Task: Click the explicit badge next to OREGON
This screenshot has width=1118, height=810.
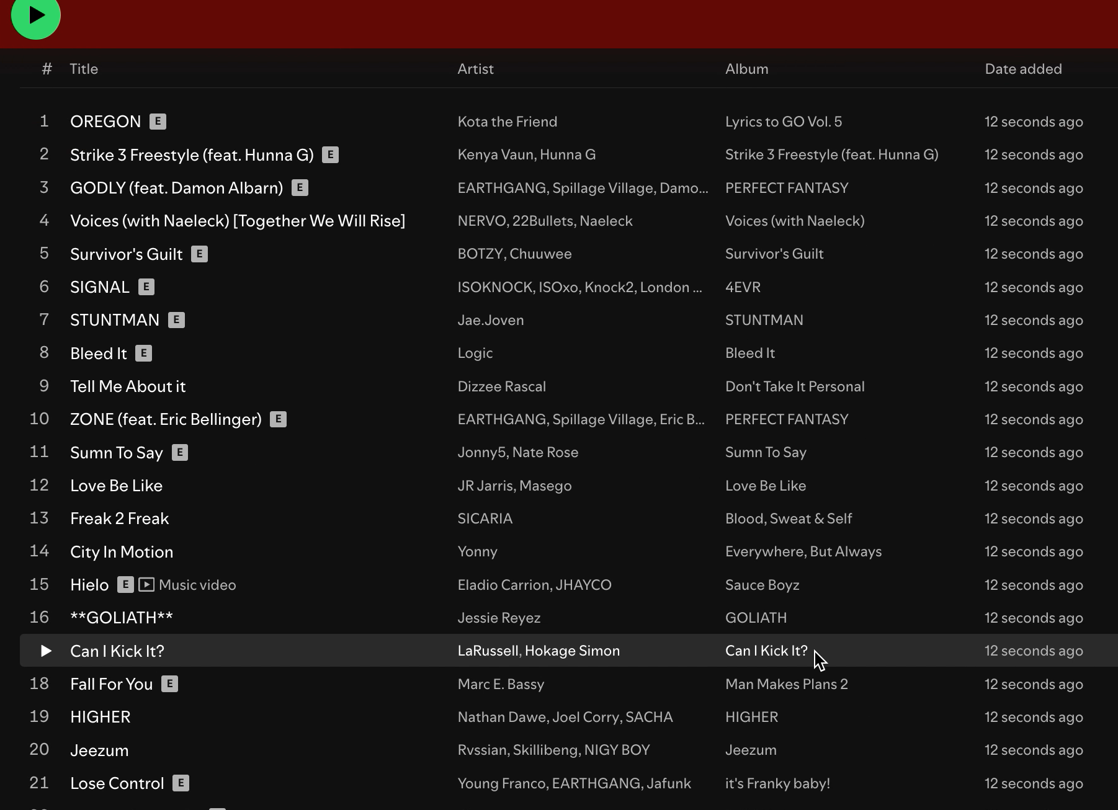Action: coord(158,122)
